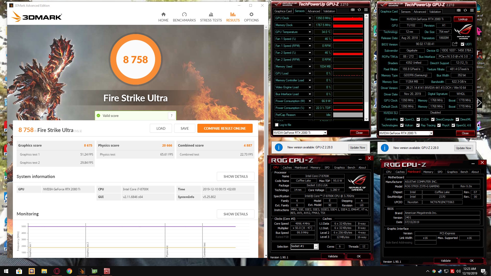This screenshot has height=276, width=491.
Task: Open Power Consumption (W) sensor dropdown
Action: pos(310,101)
